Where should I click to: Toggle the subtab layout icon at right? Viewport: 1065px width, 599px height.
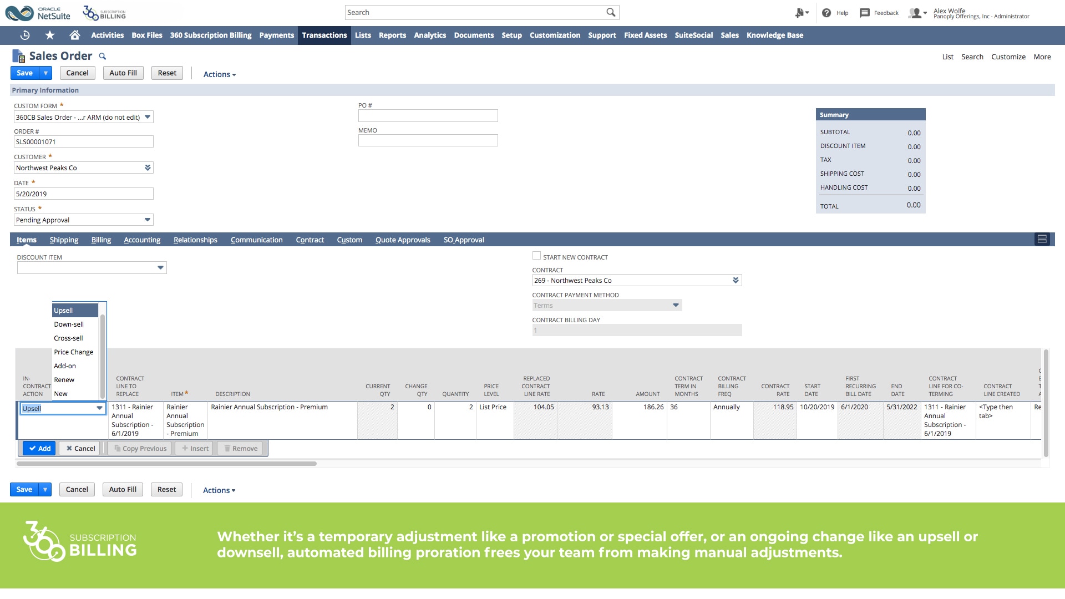click(x=1042, y=239)
